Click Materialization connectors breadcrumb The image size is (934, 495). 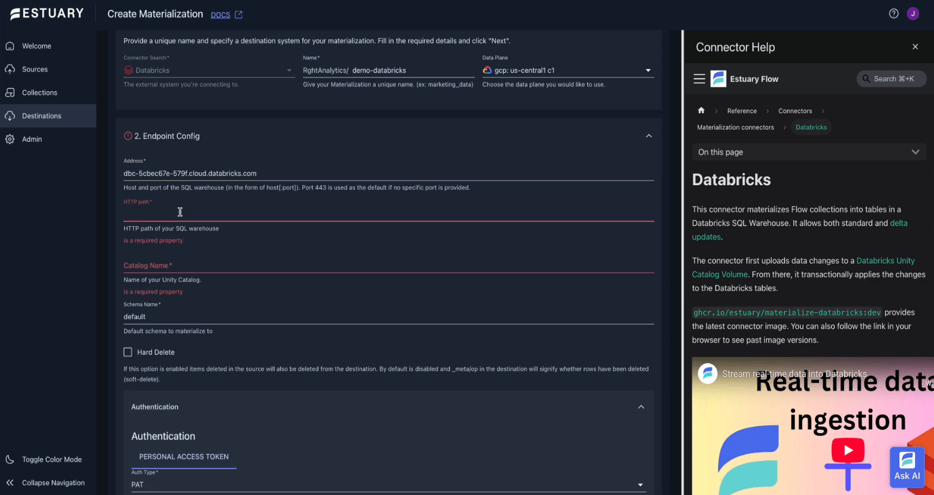point(735,127)
